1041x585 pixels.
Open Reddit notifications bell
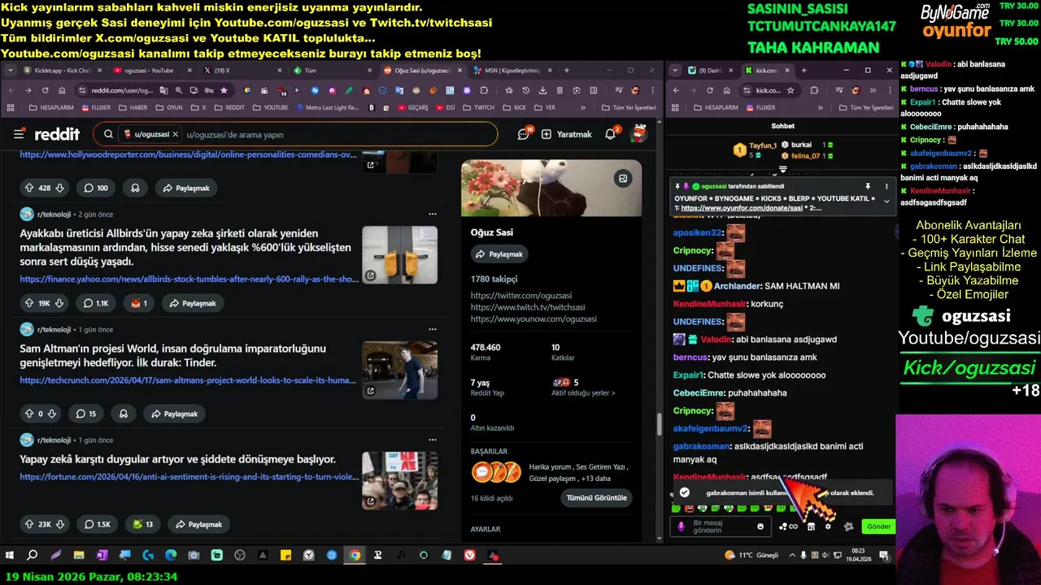click(x=611, y=134)
